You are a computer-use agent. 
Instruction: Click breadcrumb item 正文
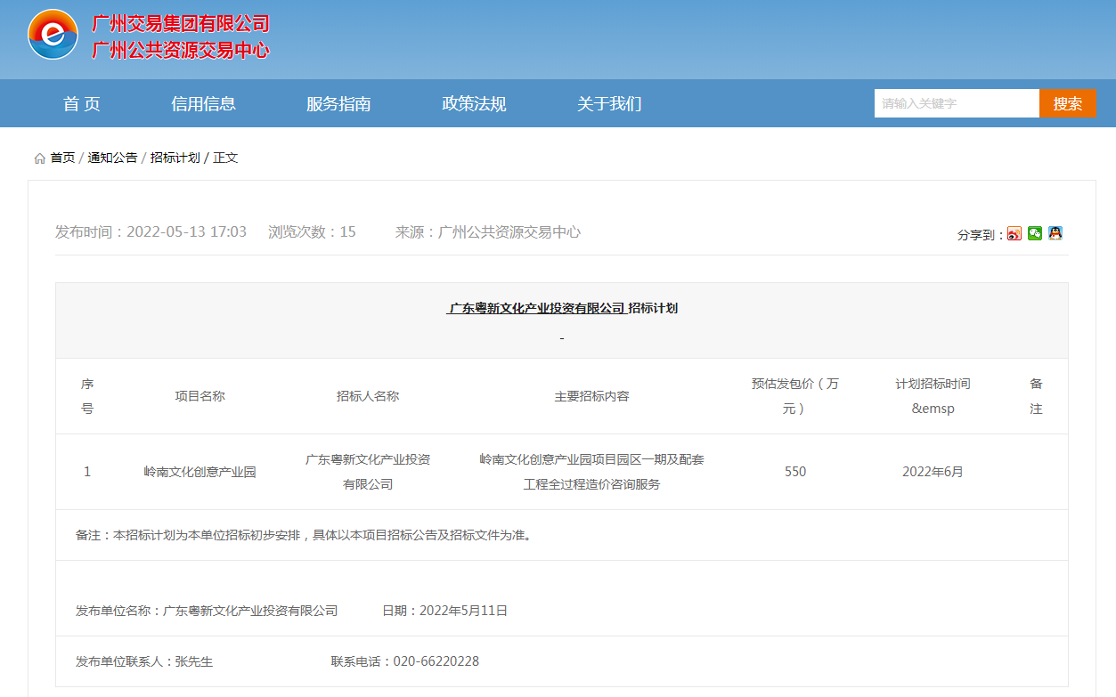click(x=225, y=158)
